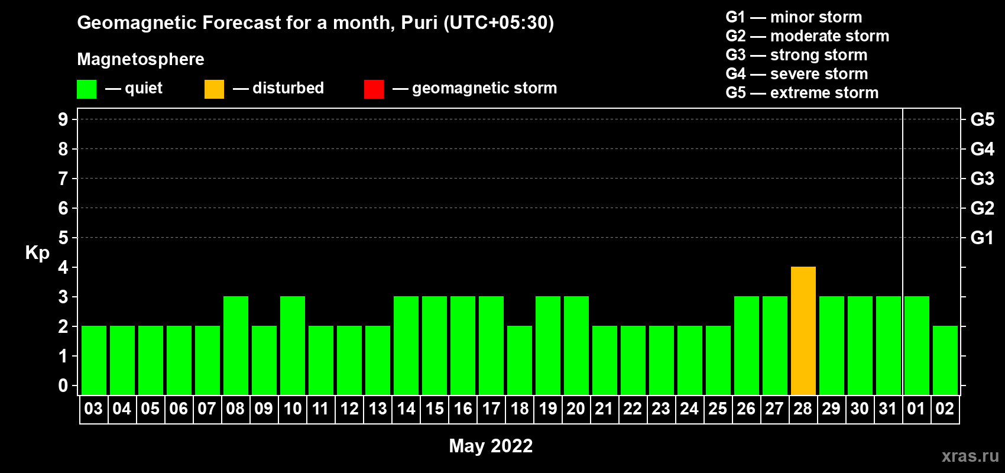
Task: Click 'G1 — minor storm' legend line
Action: 794,17
